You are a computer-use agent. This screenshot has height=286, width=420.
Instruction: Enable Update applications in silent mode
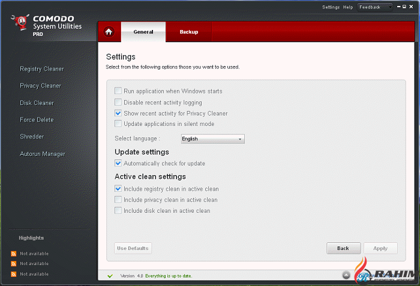[x=118, y=124]
